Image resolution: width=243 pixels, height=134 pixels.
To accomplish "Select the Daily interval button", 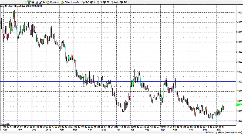I will point(115,2).
